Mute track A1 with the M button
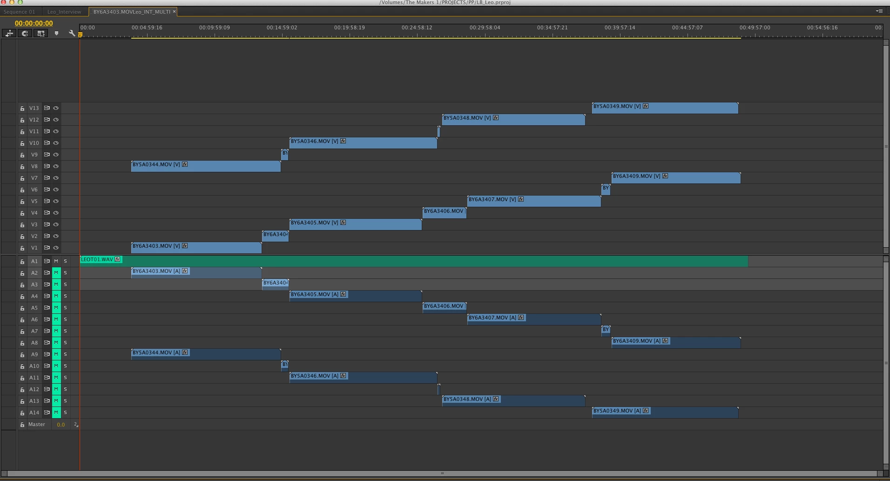This screenshot has width=890, height=481. click(x=56, y=261)
